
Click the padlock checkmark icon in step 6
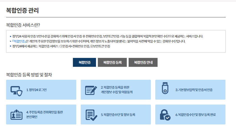(x=165, y=115)
